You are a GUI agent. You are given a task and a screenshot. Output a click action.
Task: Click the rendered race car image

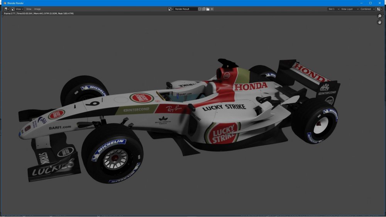tap(179, 121)
